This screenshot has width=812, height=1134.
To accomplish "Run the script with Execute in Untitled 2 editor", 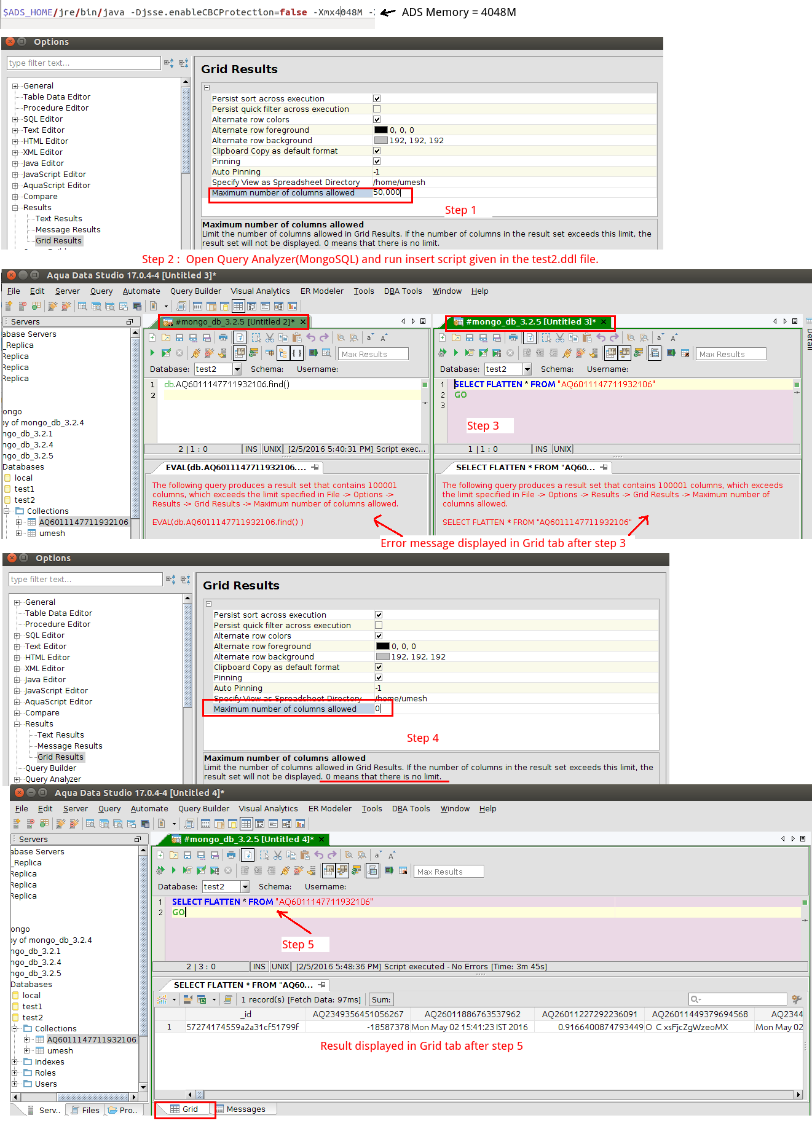I will [152, 353].
